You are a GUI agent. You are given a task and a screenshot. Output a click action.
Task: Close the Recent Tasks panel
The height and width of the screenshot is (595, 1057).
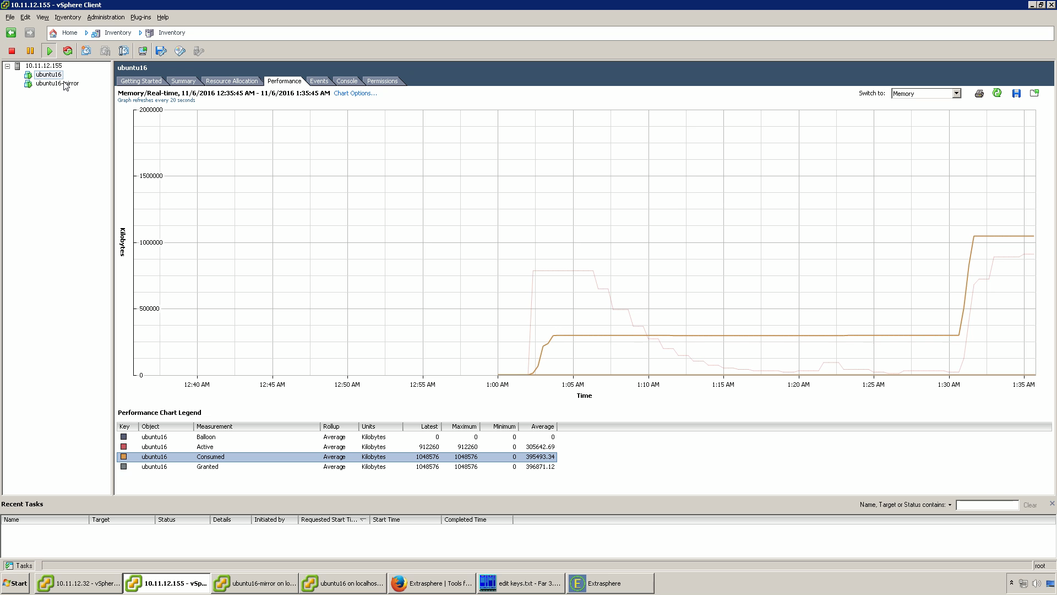(x=1051, y=504)
